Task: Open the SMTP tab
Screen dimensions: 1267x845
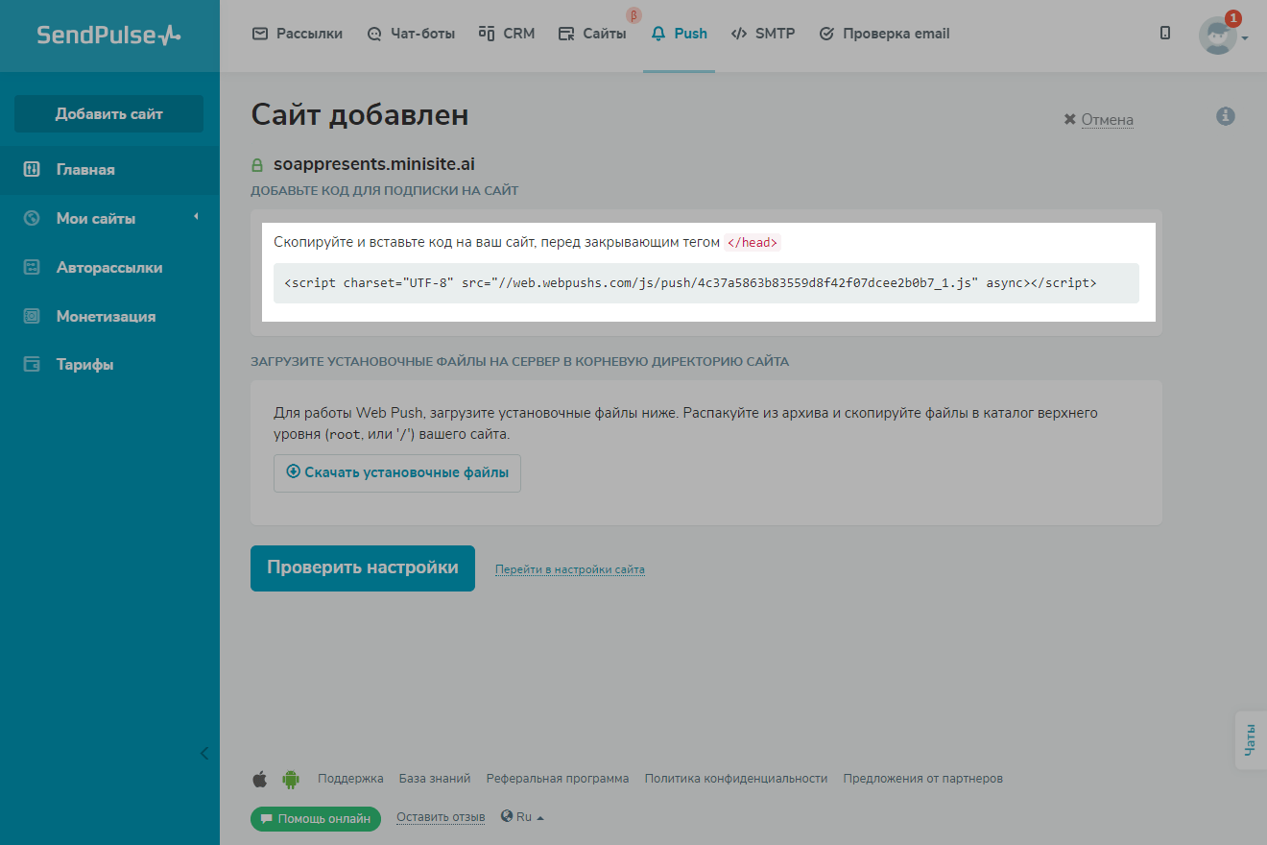Action: (763, 34)
